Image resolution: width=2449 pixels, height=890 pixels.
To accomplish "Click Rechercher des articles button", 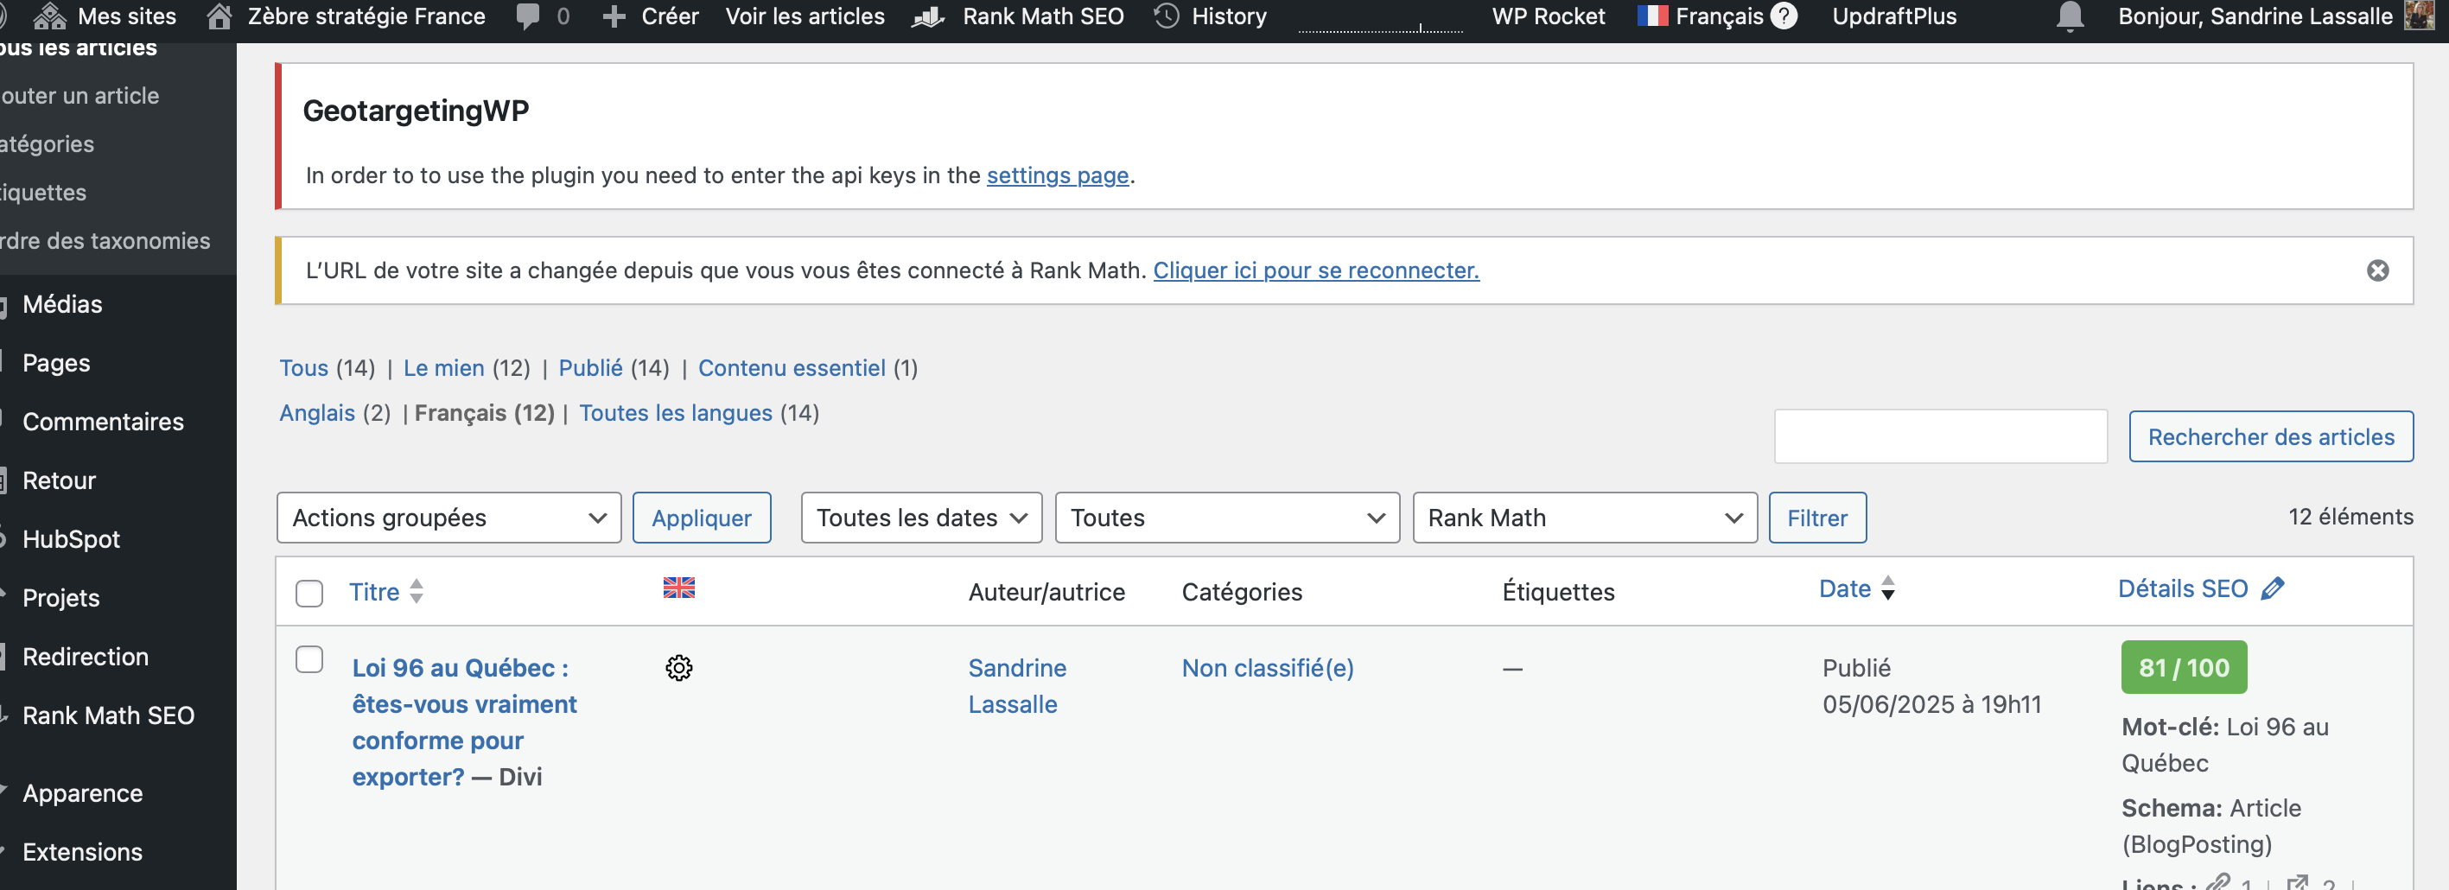I will coord(2270,437).
